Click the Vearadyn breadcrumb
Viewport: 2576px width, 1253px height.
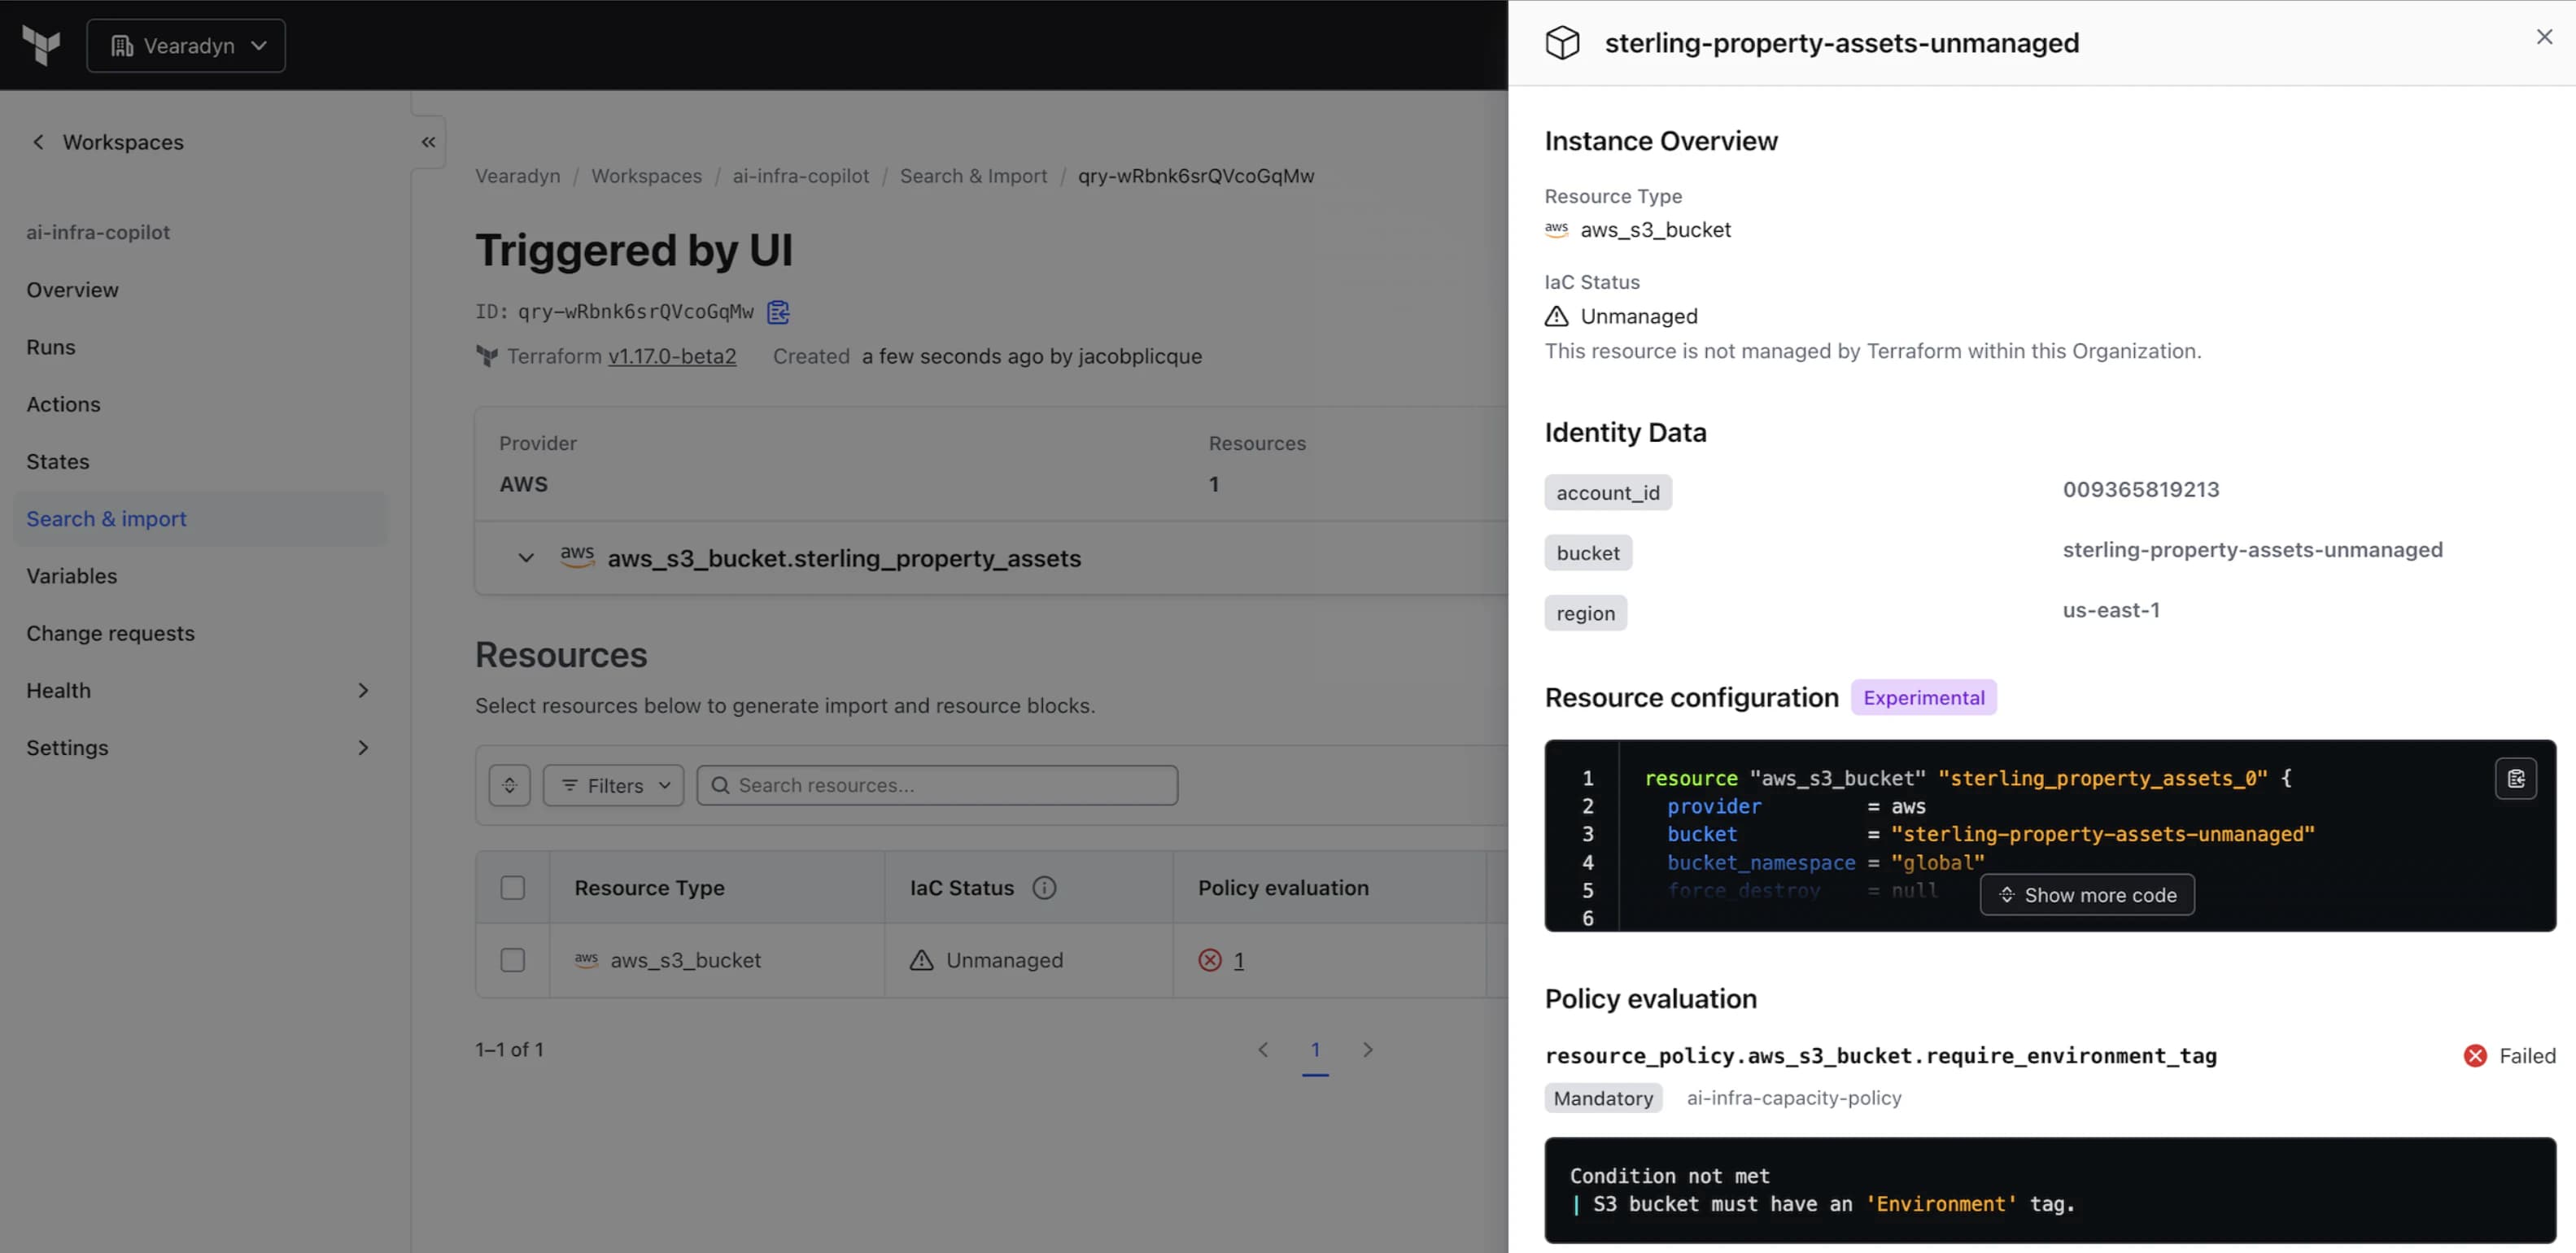[x=517, y=176]
